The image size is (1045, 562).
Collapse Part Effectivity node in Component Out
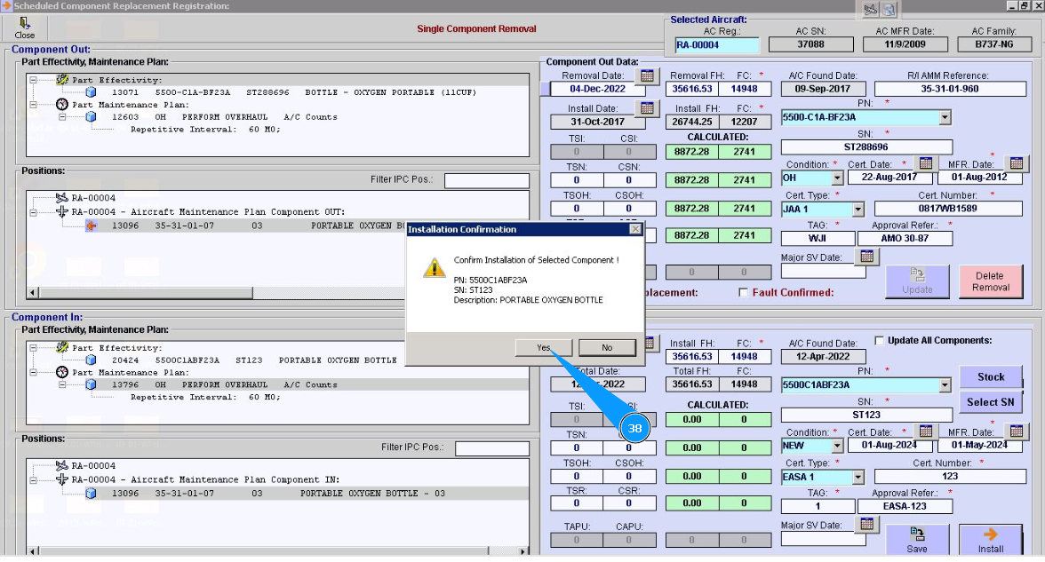click(x=33, y=80)
